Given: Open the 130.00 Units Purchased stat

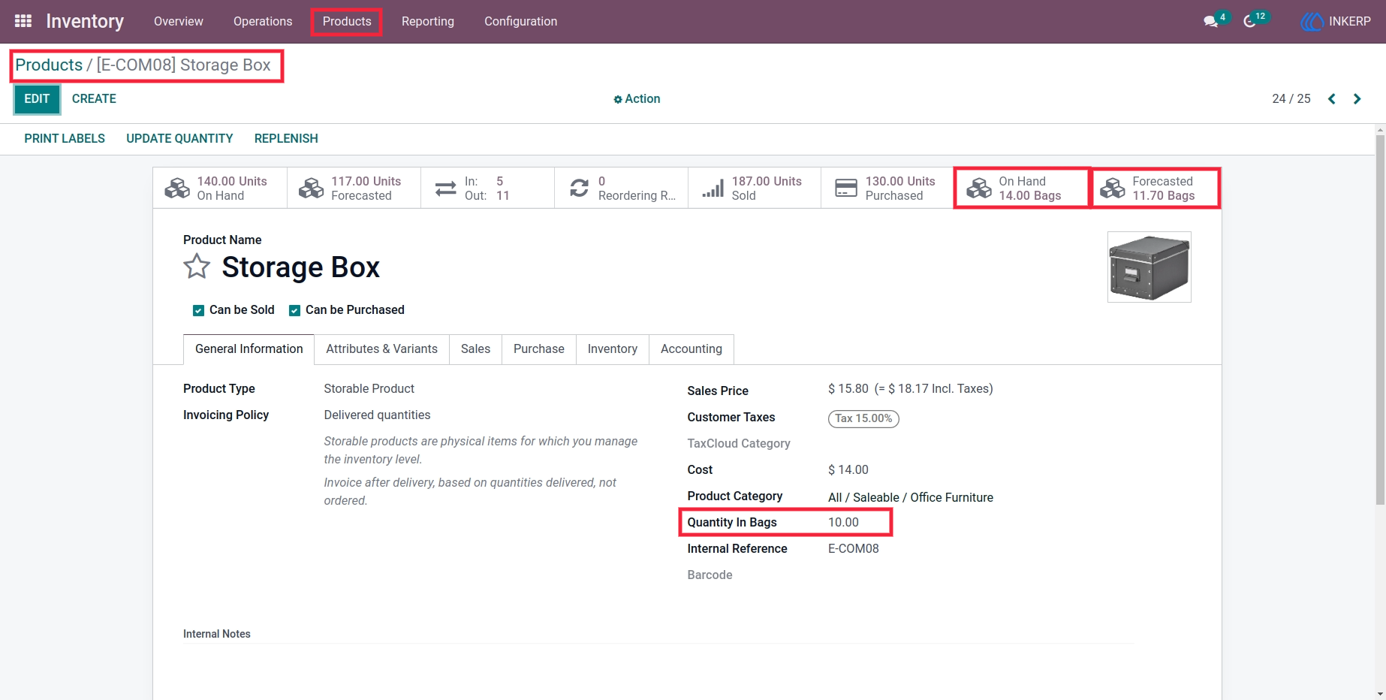Looking at the screenshot, I should point(887,188).
